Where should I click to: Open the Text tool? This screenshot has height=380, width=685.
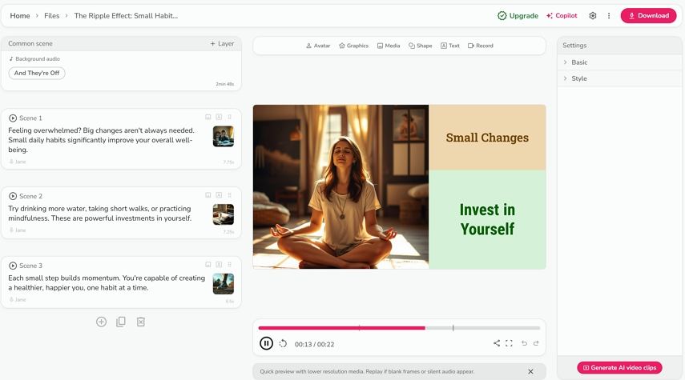[450, 46]
